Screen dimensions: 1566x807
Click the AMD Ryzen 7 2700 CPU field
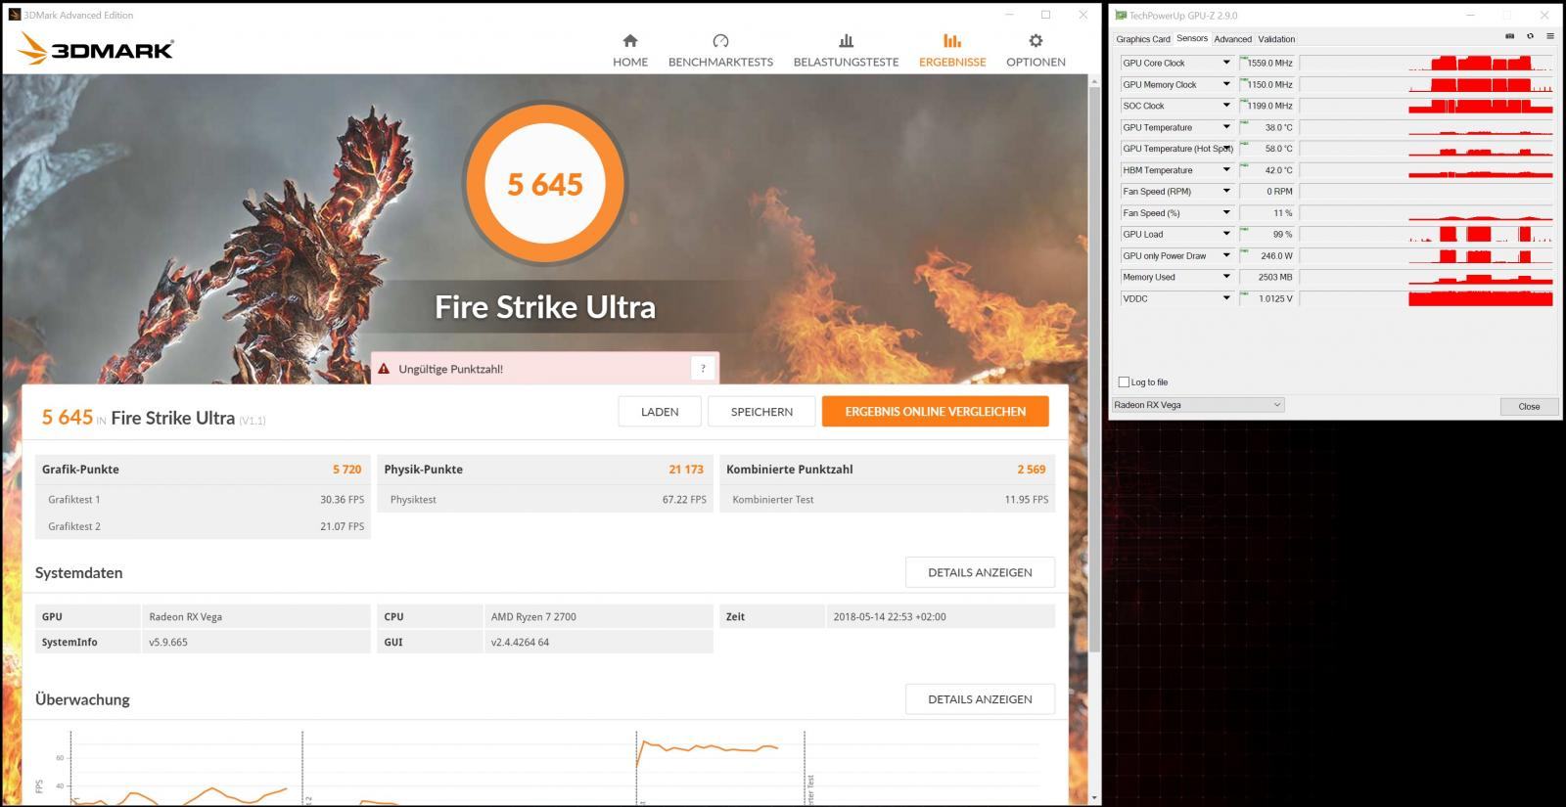598,616
